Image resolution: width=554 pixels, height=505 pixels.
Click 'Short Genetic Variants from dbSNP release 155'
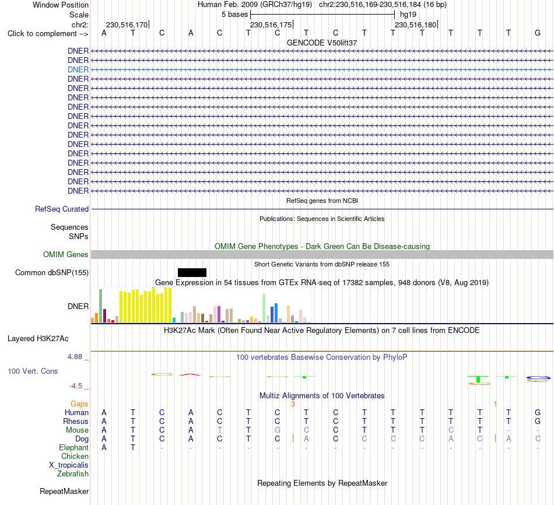coord(322,264)
